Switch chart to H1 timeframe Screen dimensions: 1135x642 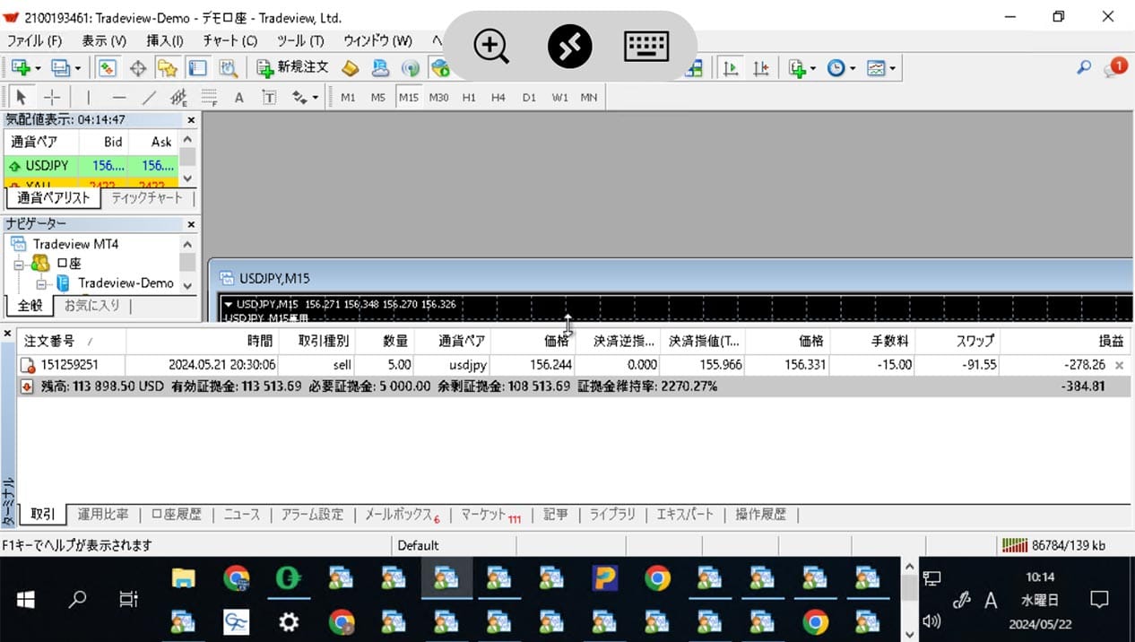click(x=469, y=97)
